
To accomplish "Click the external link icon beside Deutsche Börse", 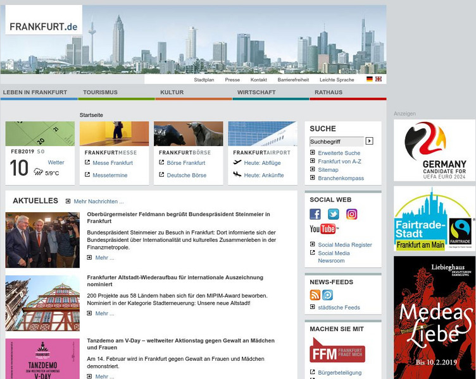I will coord(161,174).
